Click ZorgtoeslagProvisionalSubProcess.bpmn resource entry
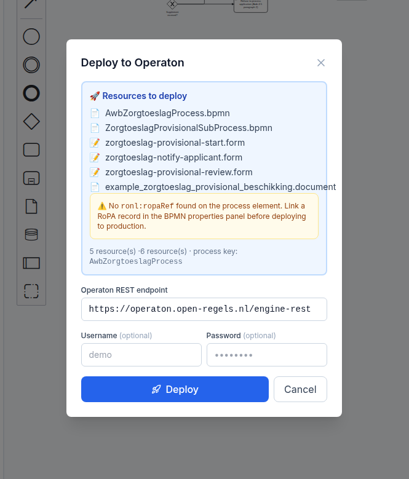This screenshot has height=479, width=409. [x=188, y=128]
